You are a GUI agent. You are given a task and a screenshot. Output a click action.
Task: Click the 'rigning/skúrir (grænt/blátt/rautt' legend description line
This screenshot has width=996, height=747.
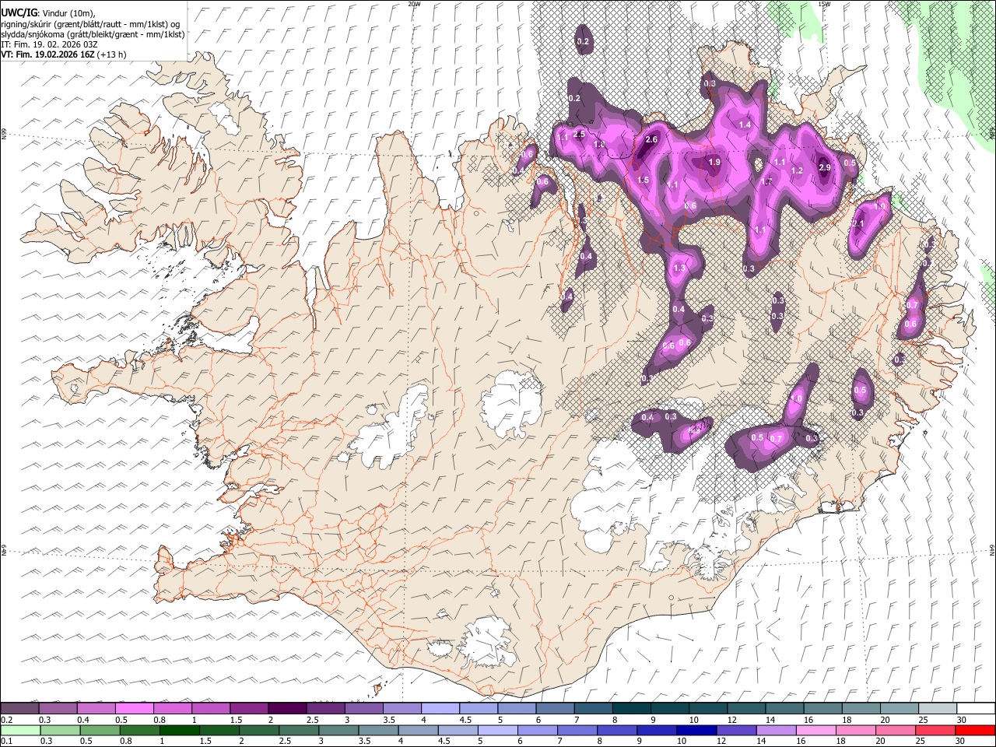coord(92,24)
